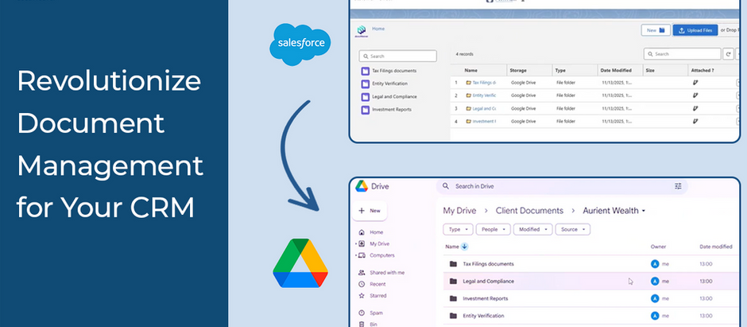Click the New button in Google Drive
Image resolution: width=747 pixels, height=327 pixels.
pyautogui.click(x=370, y=211)
